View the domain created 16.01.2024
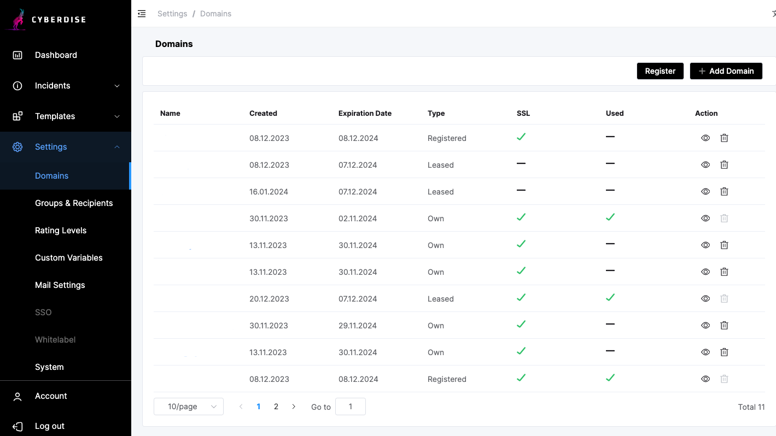The width and height of the screenshot is (776, 436). [705, 192]
